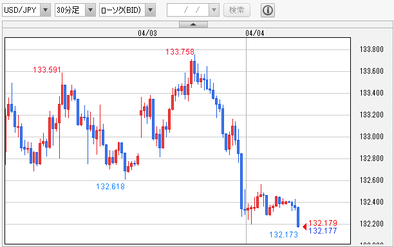This screenshot has width=394, height=247.
Task: Open the ローソク(BID) chart type dropdown
Action: (127, 10)
